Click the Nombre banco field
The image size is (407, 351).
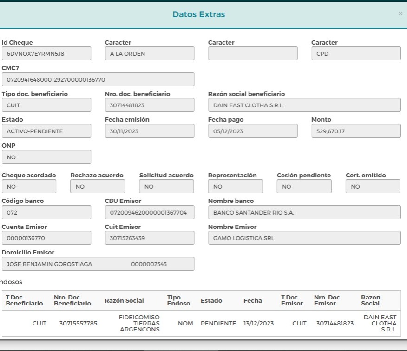pyautogui.click(x=304, y=212)
